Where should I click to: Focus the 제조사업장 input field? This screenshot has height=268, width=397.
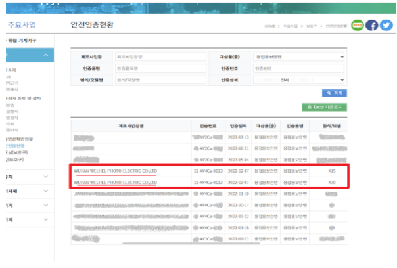tap(160, 57)
